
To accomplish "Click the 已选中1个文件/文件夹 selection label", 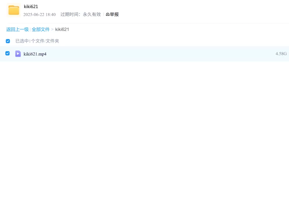I will coord(37,41).
